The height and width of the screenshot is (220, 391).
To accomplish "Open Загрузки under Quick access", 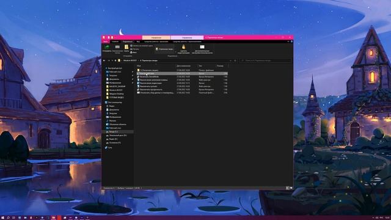I will [x=112, y=75].
